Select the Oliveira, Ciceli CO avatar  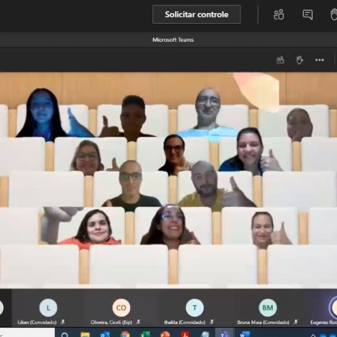(121, 308)
